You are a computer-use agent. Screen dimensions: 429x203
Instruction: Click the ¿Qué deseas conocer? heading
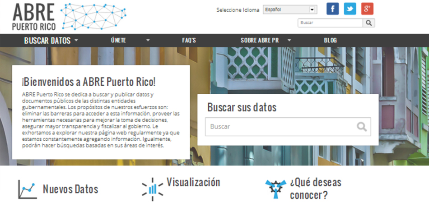click(316, 189)
